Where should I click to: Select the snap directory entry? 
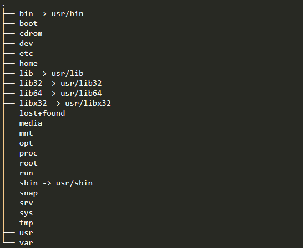point(28,193)
